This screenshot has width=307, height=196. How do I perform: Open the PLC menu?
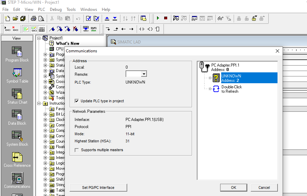[41, 10]
